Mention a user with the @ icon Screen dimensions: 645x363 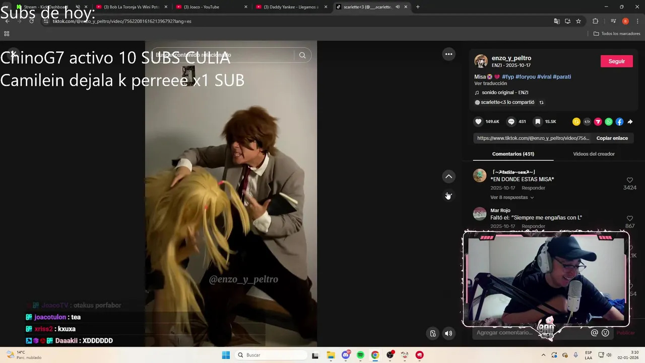[595, 333]
